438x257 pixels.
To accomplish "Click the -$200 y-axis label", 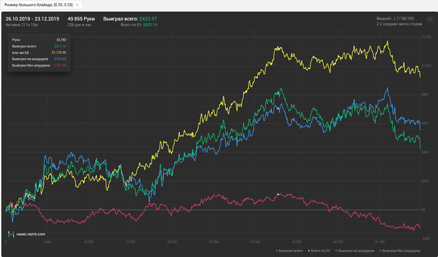I will [x=425, y=239].
